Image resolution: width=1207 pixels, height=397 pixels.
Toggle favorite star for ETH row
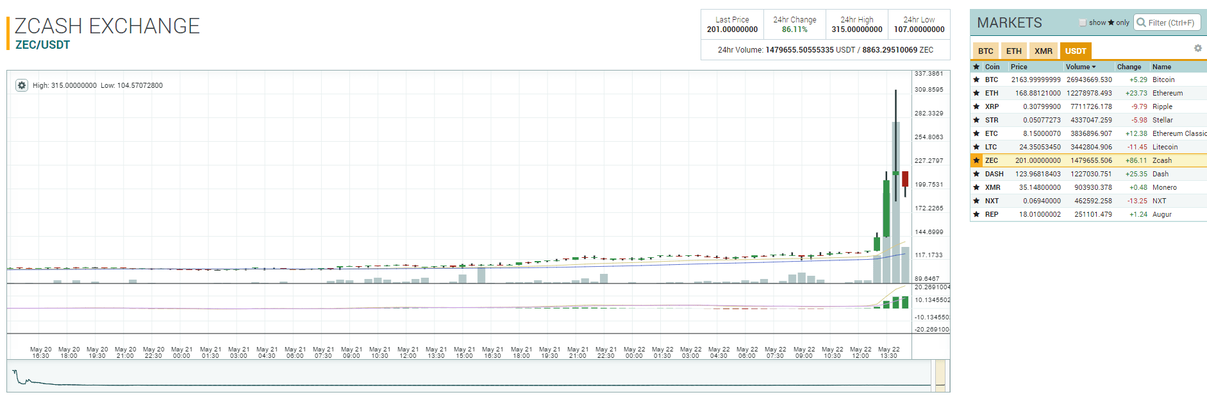tap(976, 93)
